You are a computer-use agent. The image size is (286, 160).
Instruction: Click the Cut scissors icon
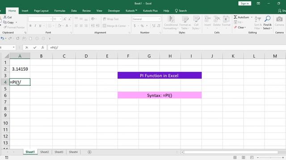(x=5, y=17)
